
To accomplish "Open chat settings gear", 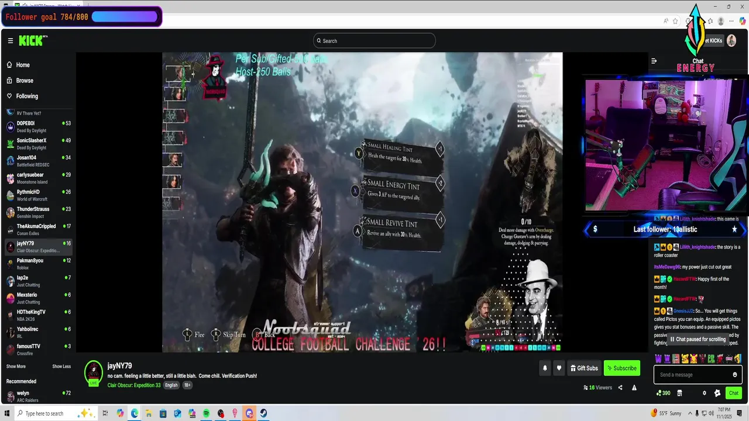I will point(705,394).
